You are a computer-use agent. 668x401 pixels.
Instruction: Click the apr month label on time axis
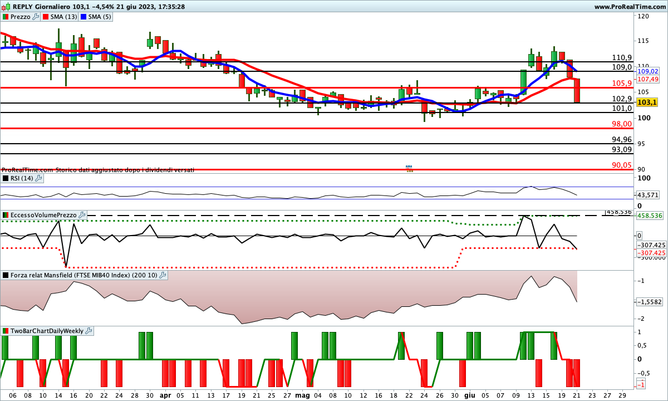(165, 394)
